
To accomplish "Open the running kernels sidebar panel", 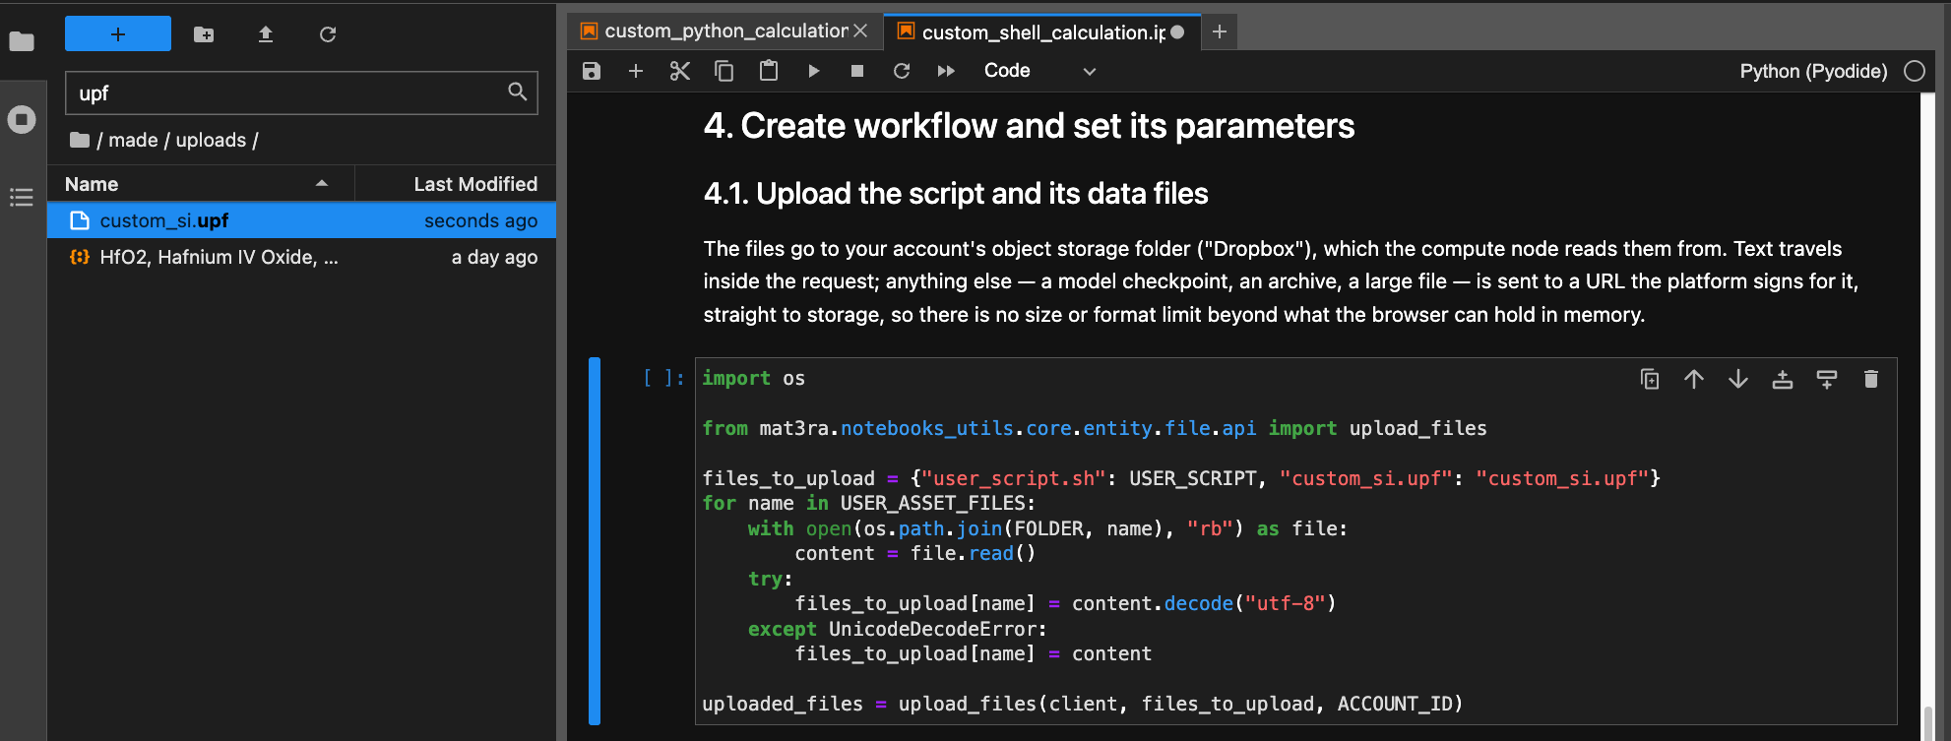I will coord(22,119).
